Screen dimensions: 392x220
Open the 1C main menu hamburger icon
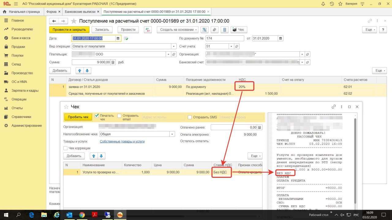(x=16, y=4)
